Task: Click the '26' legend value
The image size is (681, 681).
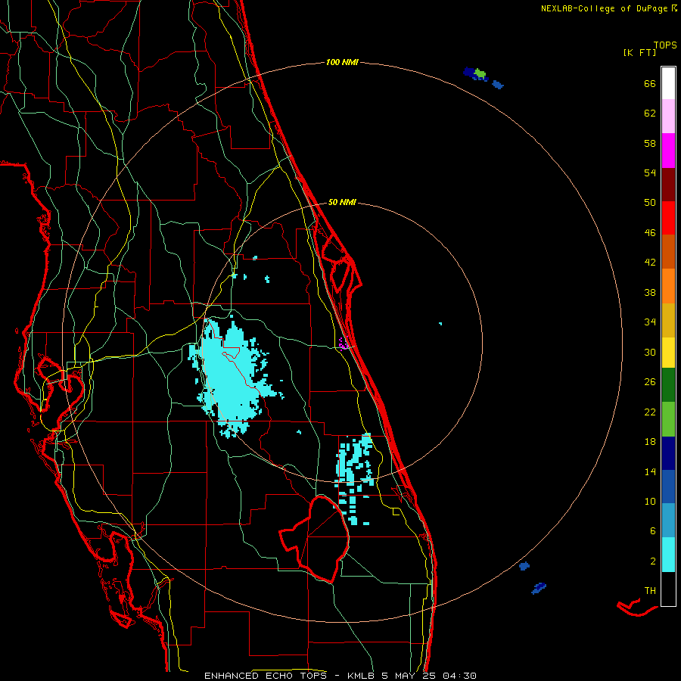Action: tap(650, 382)
